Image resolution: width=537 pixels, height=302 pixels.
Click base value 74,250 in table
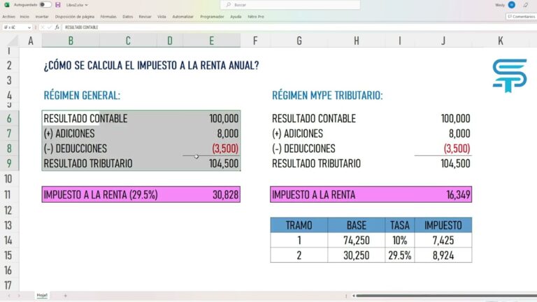tap(356, 240)
